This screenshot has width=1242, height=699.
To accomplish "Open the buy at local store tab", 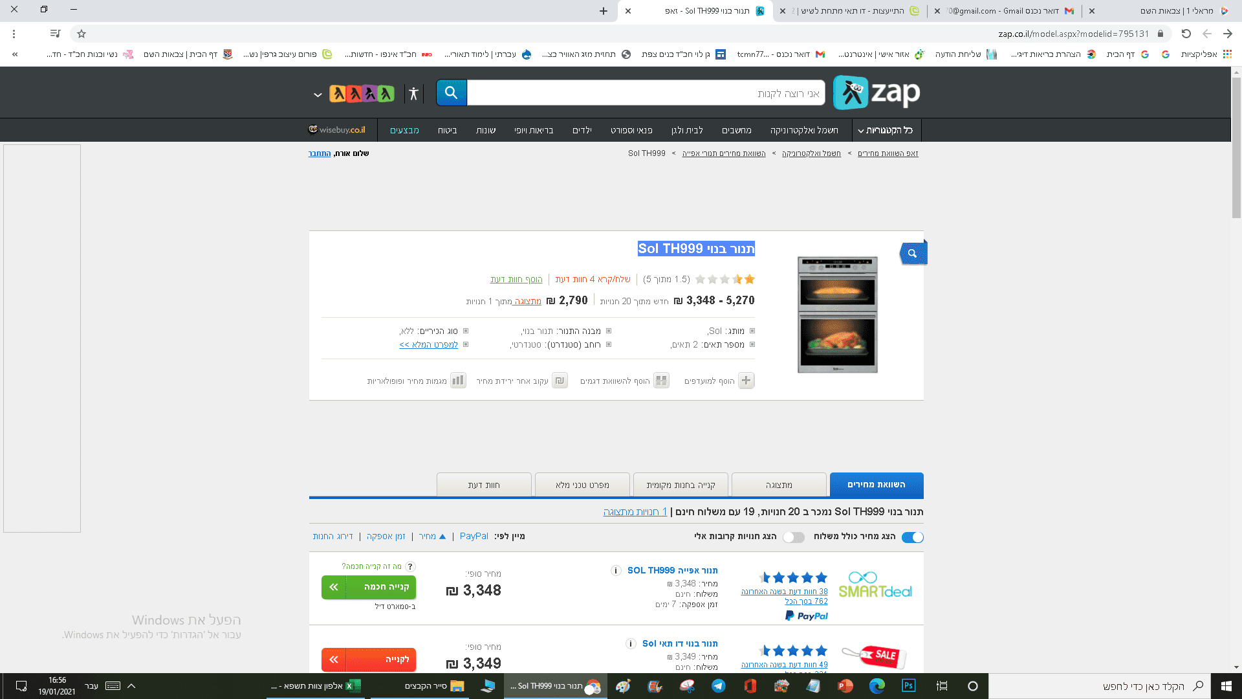I will [681, 485].
